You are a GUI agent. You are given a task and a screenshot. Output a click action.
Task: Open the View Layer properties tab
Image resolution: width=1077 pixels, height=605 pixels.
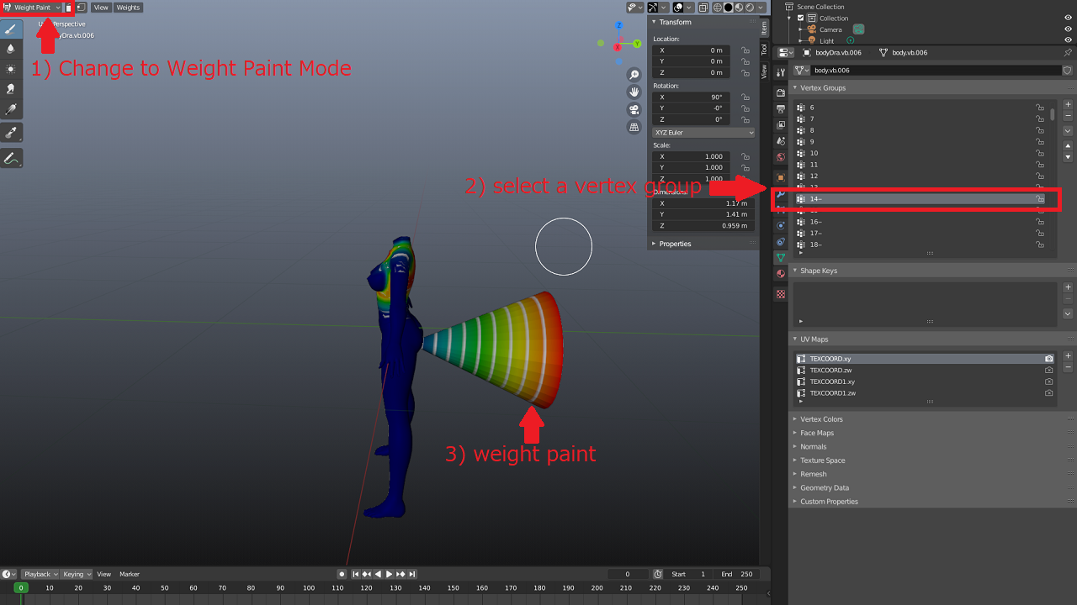[x=781, y=125]
